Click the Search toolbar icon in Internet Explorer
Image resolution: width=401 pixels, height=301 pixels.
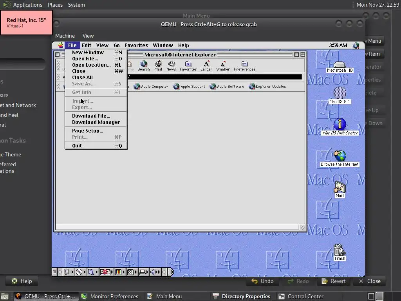click(x=144, y=66)
